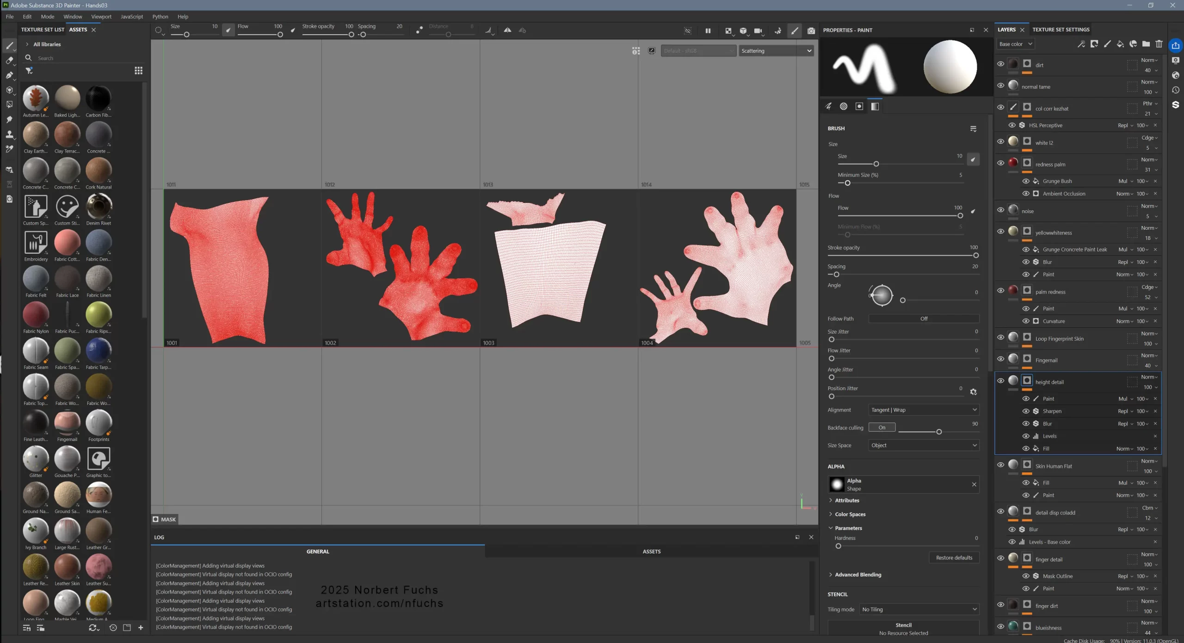Open the Scattering shader dropdown

pos(776,50)
